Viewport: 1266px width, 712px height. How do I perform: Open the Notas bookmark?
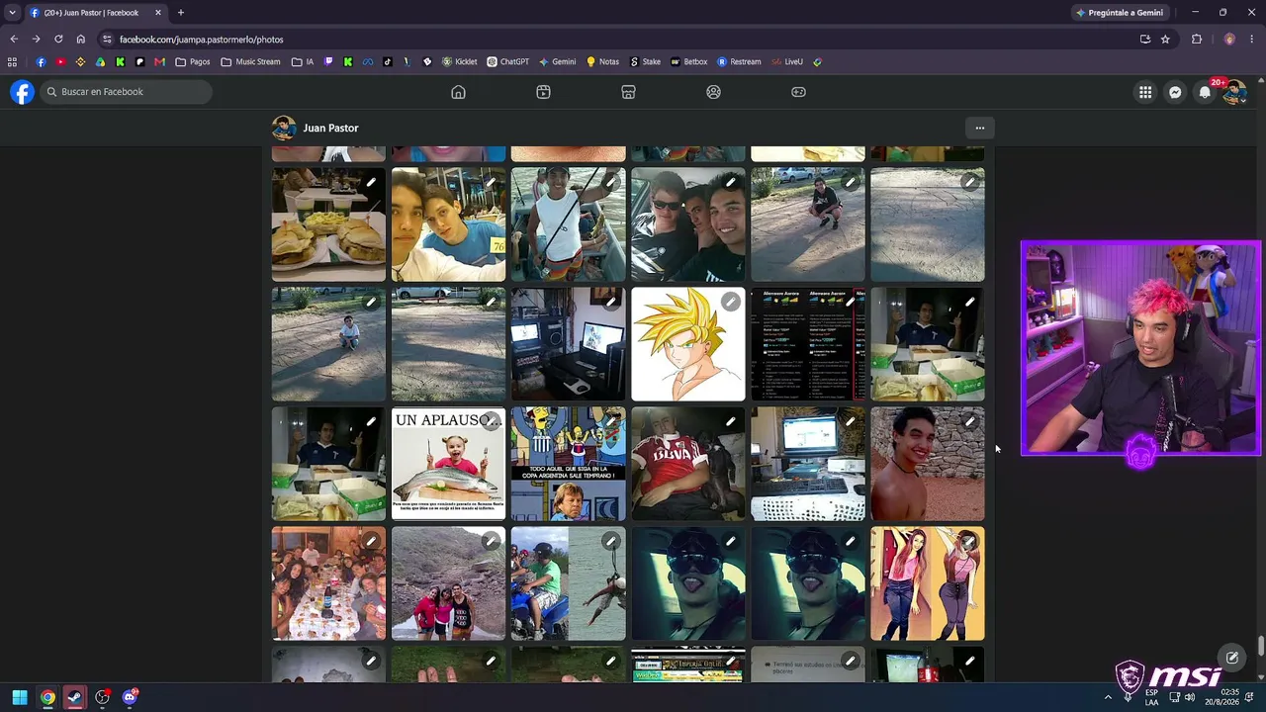[602, 61]
